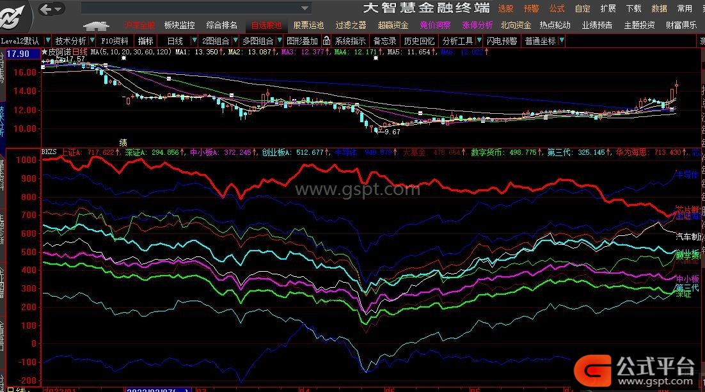Select the 自选股池 tab
Image resolution: width=705 pixels, height=392 pixels.
click(266, 25)
